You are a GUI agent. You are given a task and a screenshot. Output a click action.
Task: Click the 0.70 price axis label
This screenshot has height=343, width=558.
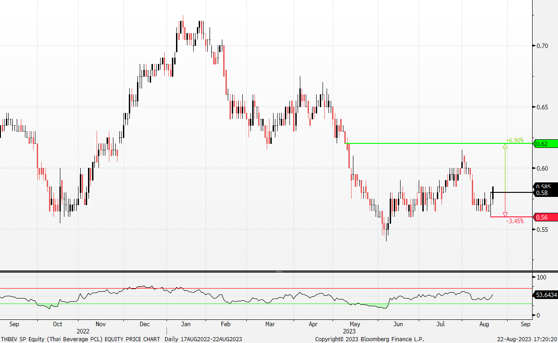tap(542, 46)
